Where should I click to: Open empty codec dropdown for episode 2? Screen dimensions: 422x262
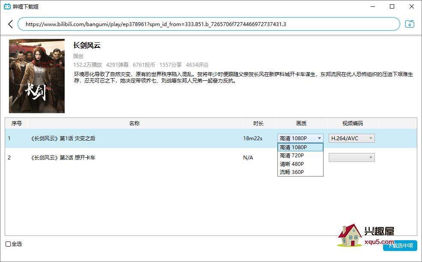352,157
